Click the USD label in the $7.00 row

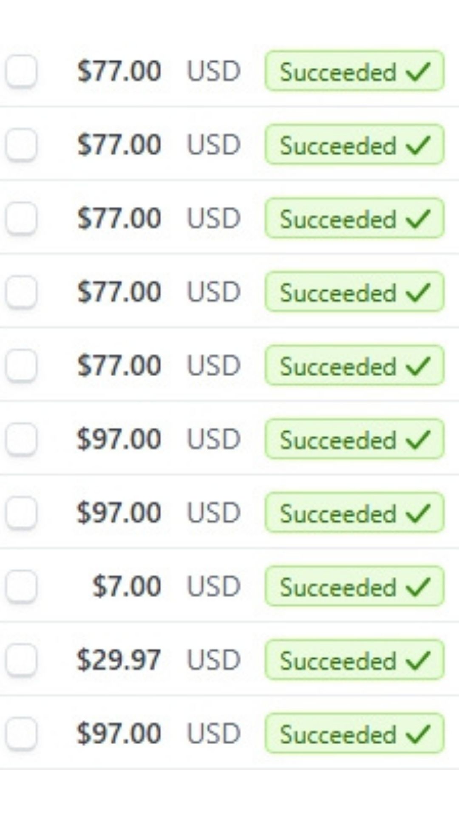[214, 586]
